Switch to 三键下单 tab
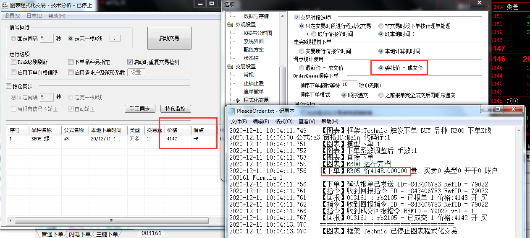Viewport: 530px width, 238px height. [107, 234]
